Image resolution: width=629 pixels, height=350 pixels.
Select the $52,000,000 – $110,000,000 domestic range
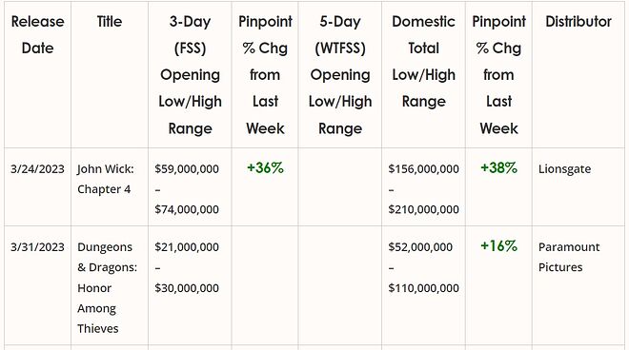[x=423, y=267]
